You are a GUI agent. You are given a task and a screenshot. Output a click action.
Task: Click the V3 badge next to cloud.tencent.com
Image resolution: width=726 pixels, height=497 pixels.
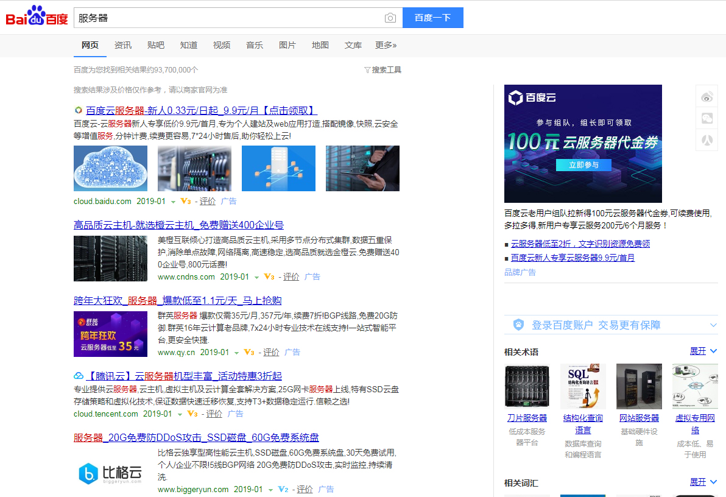click(192, 414)
